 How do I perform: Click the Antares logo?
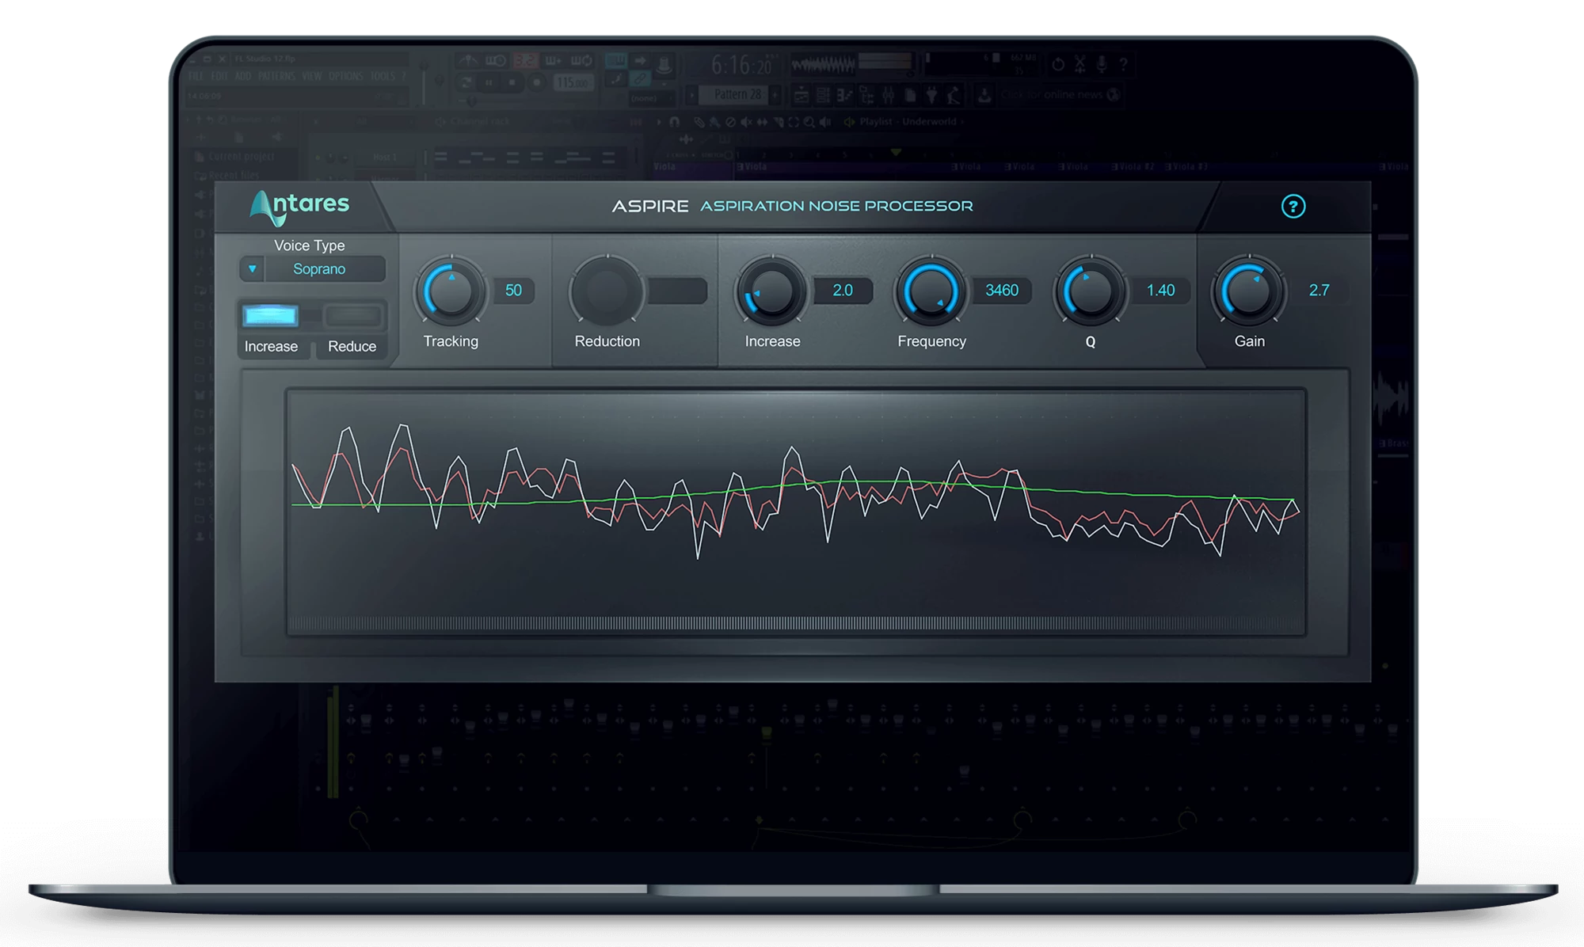coord(299,207)
